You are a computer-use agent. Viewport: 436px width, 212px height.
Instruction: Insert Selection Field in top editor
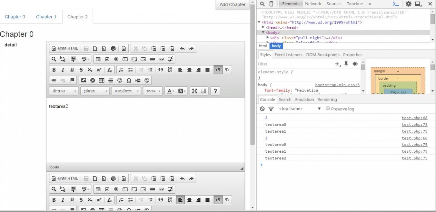coord(143,59)
